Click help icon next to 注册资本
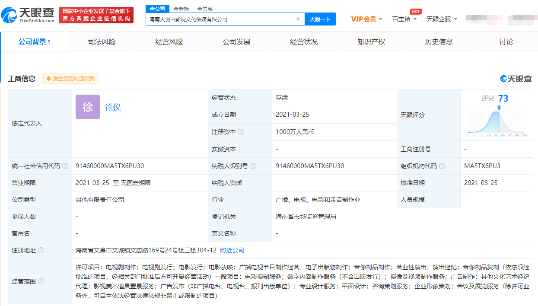The image size is (538, 306). [x=241, y=132]
